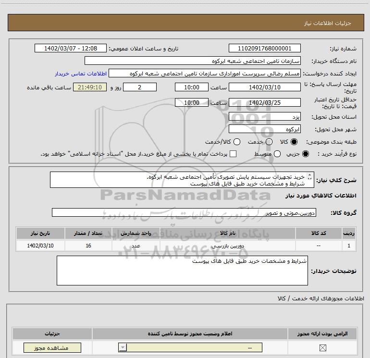
Task: Click the need number field 1102091768000001
Action: 264,48
